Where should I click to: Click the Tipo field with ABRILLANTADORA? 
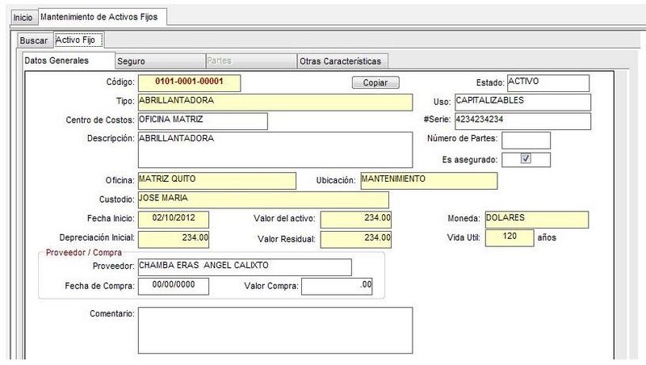(275, 102)
